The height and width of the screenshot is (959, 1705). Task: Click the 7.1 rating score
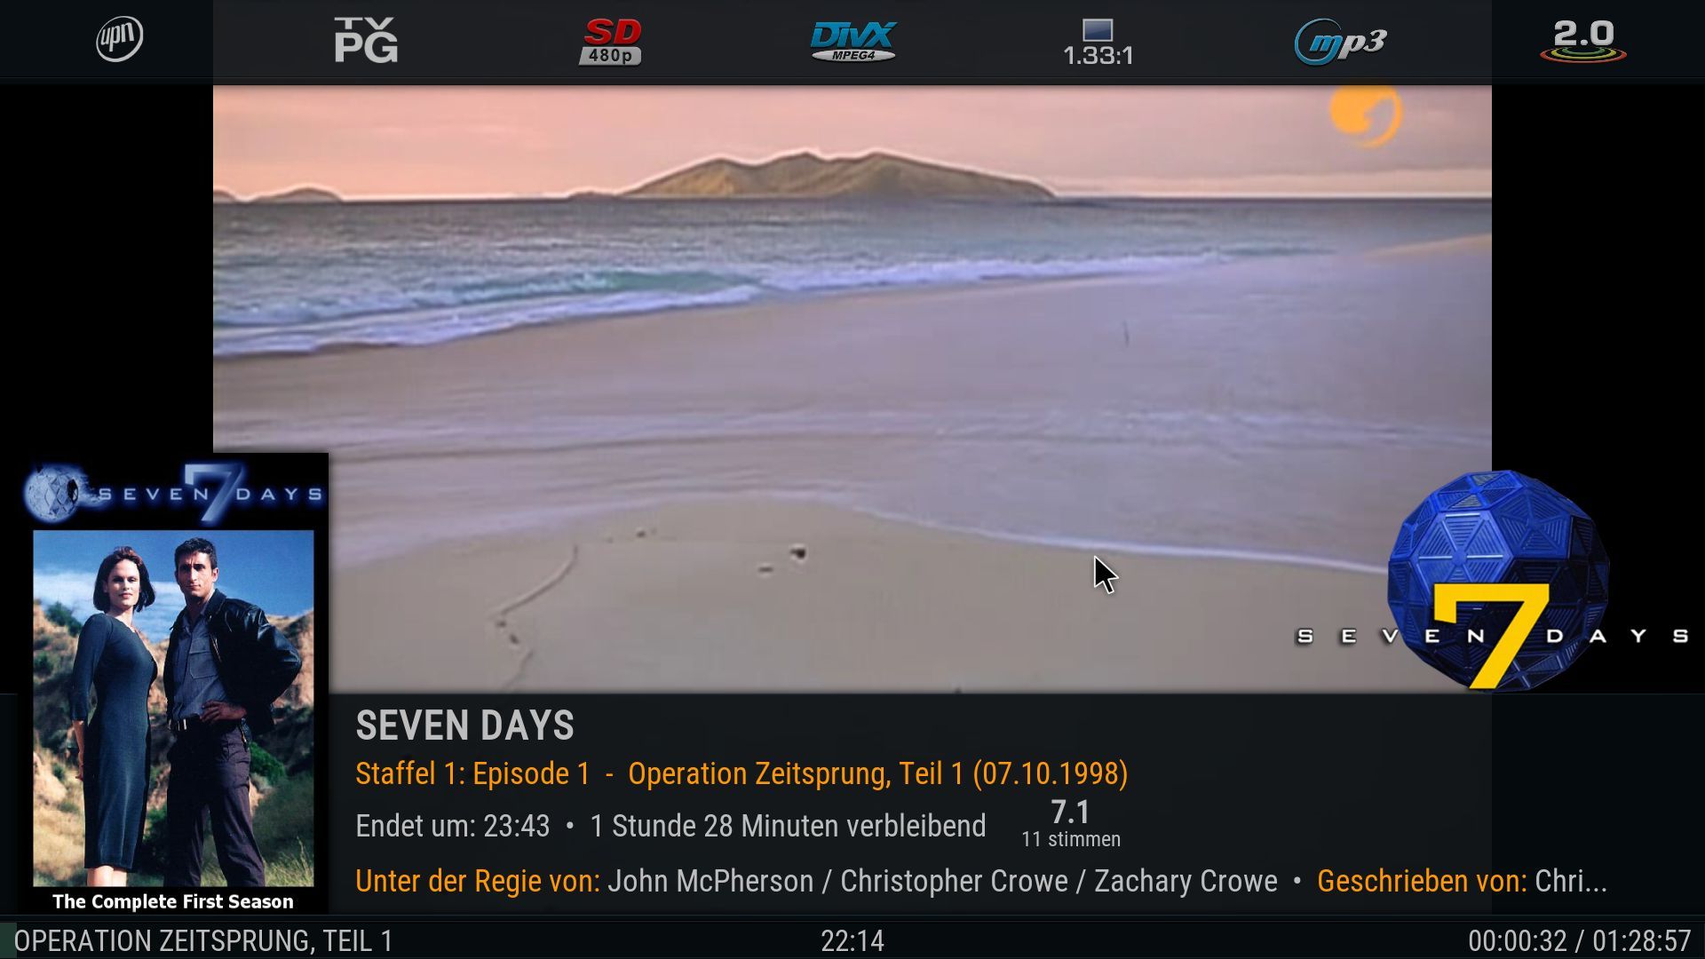pos(1070,812)
